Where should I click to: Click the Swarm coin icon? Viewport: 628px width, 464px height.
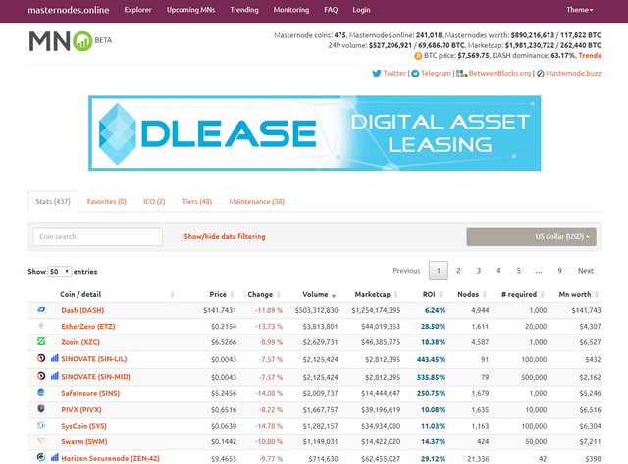pyautogui.click(x=41, y=440)
